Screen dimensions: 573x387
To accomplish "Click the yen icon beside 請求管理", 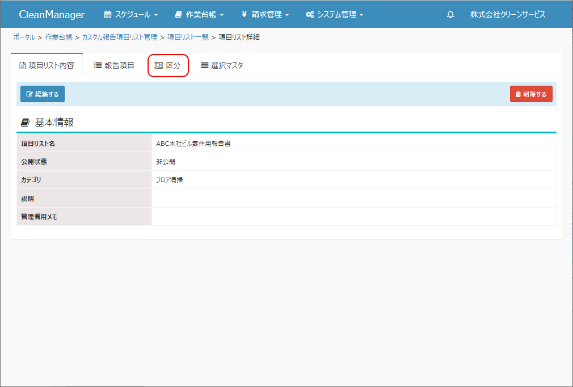I will point(244,15).
